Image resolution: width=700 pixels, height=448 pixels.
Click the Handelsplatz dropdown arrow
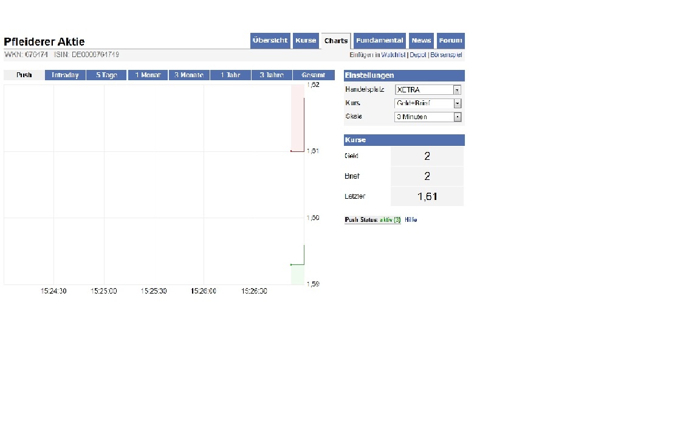tap(457, 90)
